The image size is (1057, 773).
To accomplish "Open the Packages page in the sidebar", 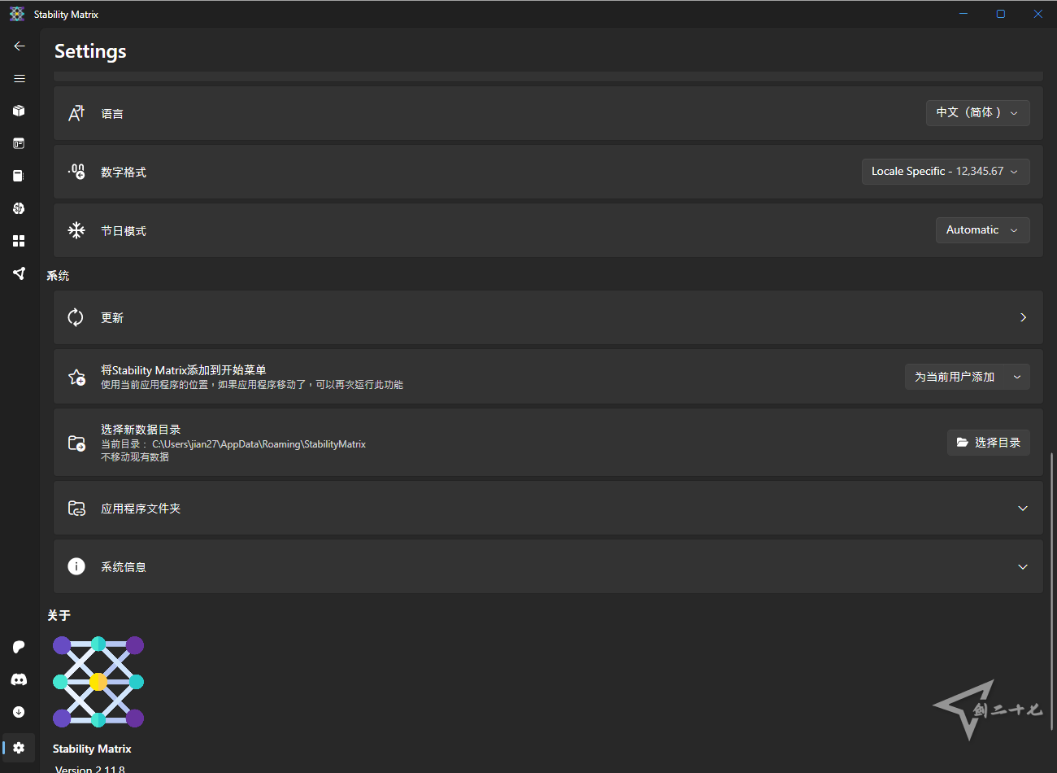I will [x=19, y=111].
